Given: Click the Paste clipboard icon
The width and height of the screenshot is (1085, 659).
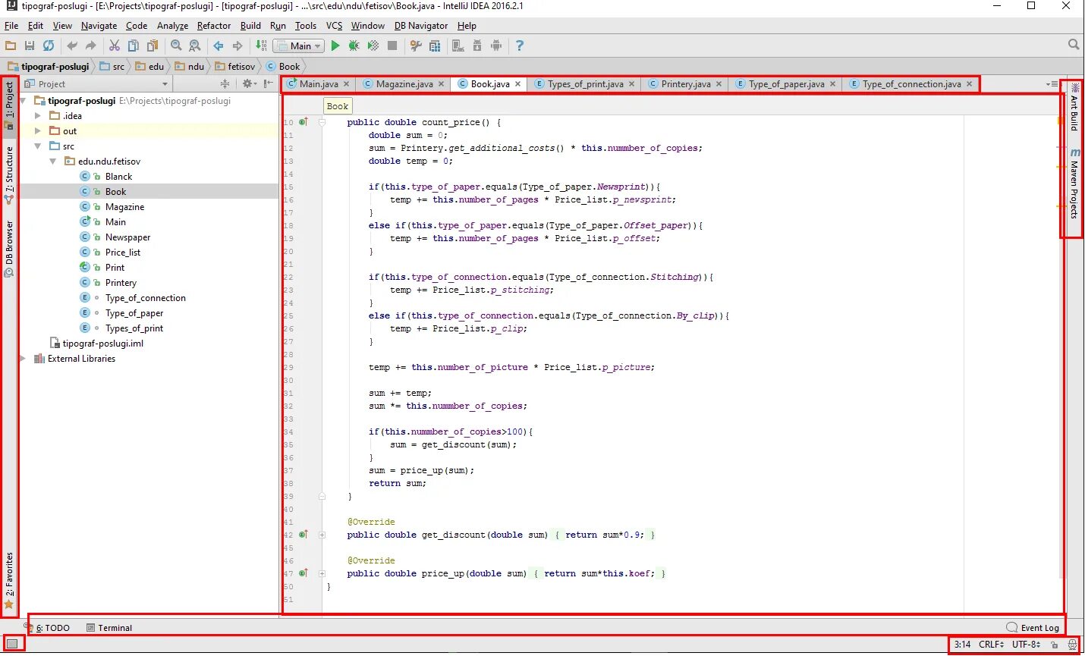Looking at the screenshot, I should tap(152, 46).
